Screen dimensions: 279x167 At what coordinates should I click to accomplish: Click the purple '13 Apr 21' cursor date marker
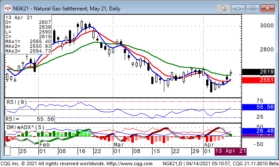pyautogui.click(x=231, y=151)
